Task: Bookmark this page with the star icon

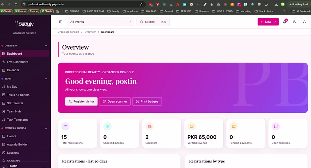Action: tap(141, 4)
